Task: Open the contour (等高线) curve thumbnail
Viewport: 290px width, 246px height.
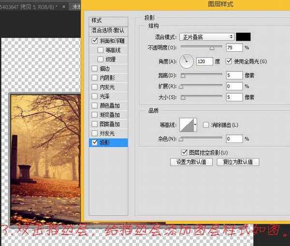Action: (x=186, y=125)
